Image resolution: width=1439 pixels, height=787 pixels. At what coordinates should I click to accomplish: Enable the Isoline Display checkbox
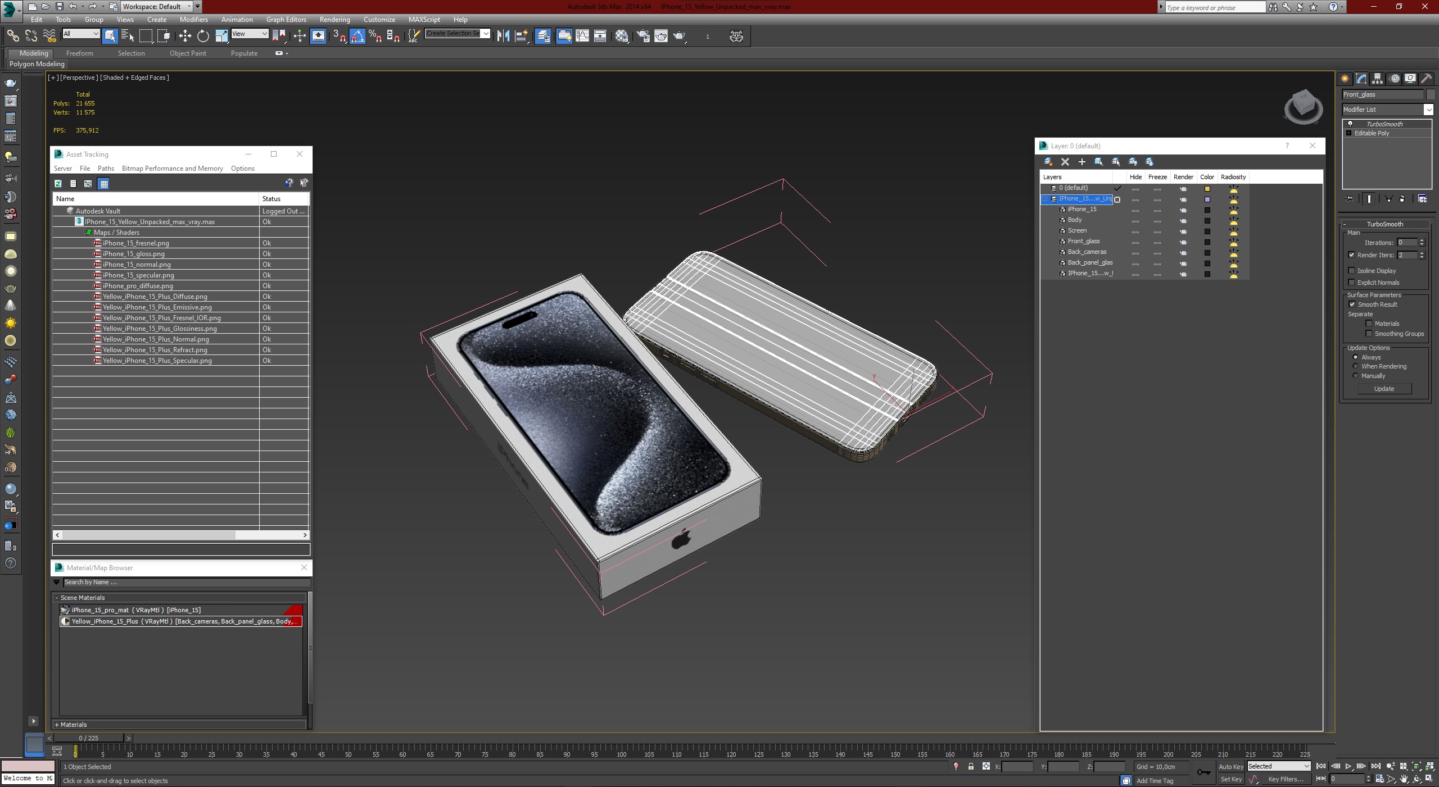click(1352, 271)
